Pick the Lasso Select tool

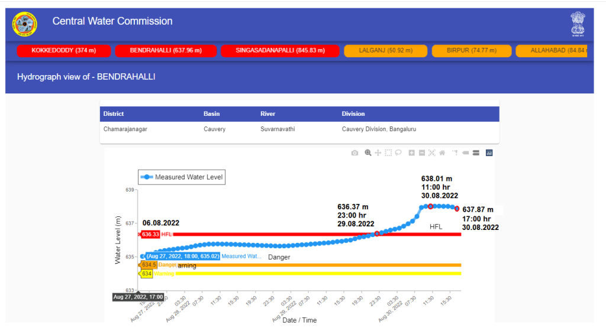[398, 153]
